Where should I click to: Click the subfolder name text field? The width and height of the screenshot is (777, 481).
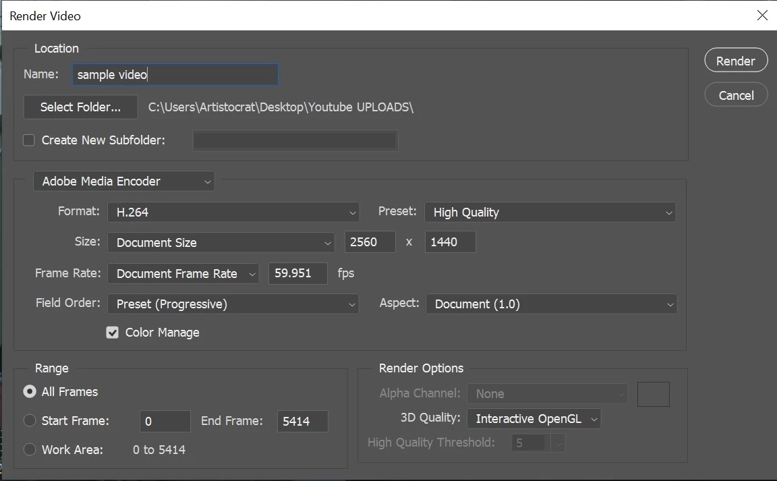pos(295,141)
